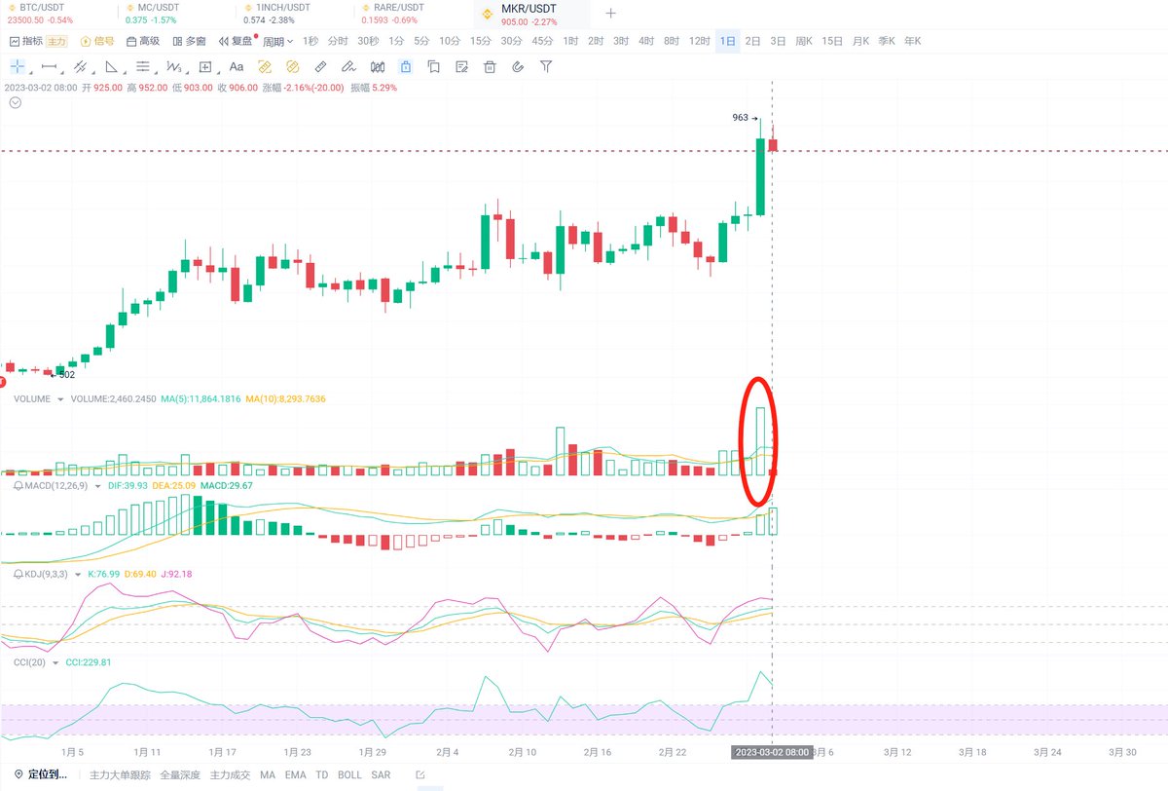Click the 2023-03-02 08:00 date label

click(x=771, y=752)
